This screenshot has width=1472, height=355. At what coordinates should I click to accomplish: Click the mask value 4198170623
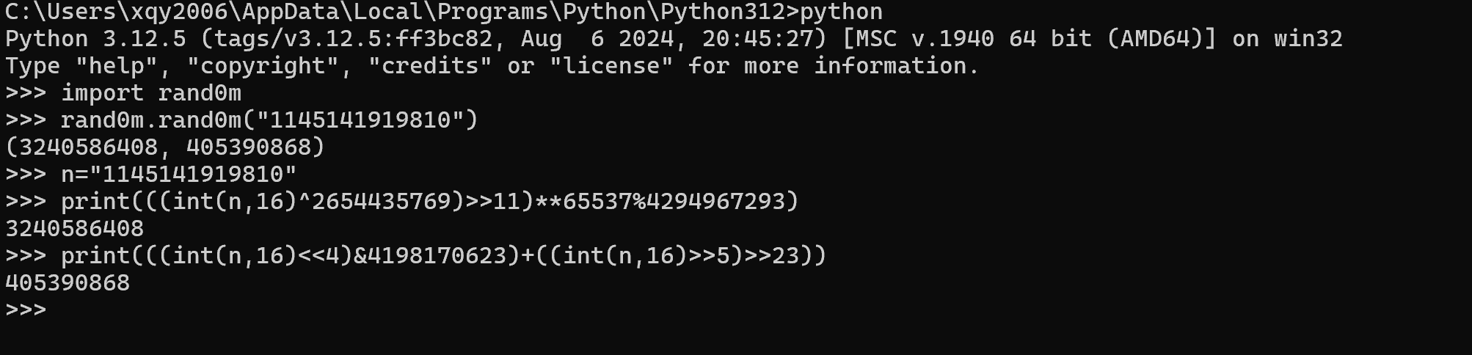438,255
